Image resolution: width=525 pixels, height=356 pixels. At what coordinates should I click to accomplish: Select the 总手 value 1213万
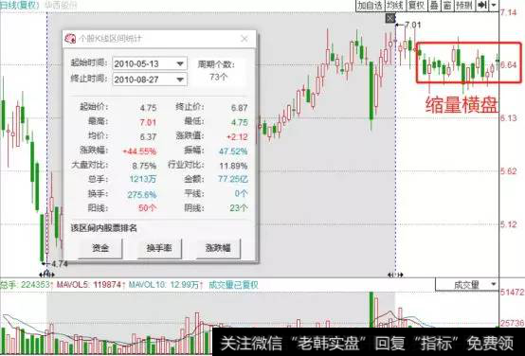143,179
